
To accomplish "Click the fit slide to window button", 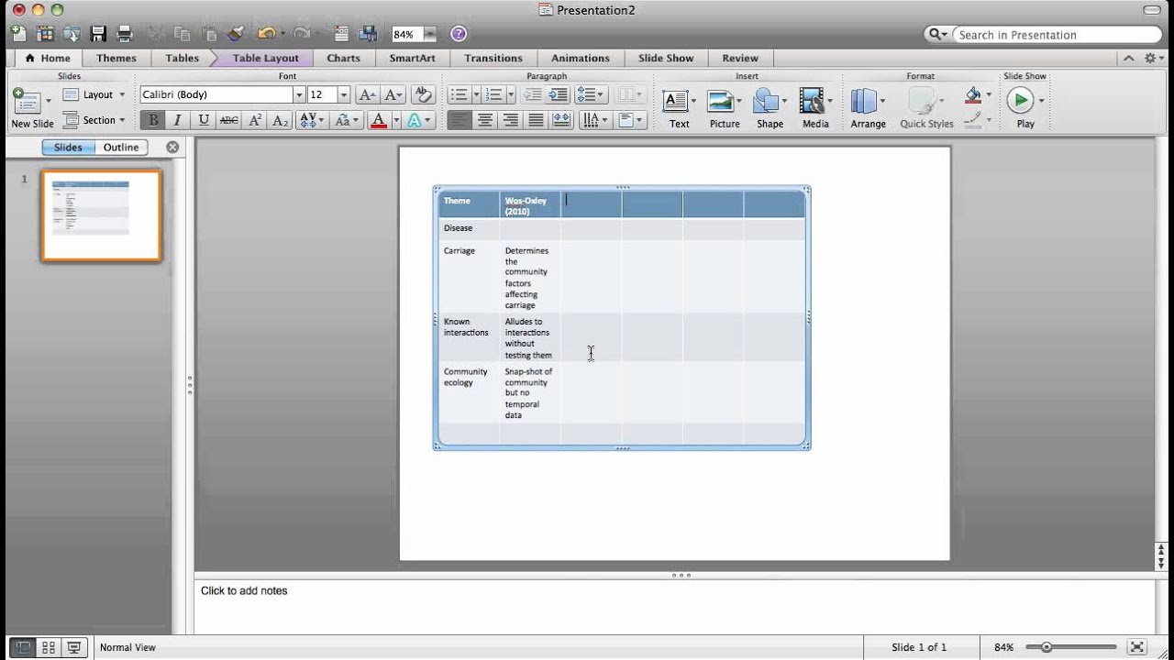I will [1136, 647].
